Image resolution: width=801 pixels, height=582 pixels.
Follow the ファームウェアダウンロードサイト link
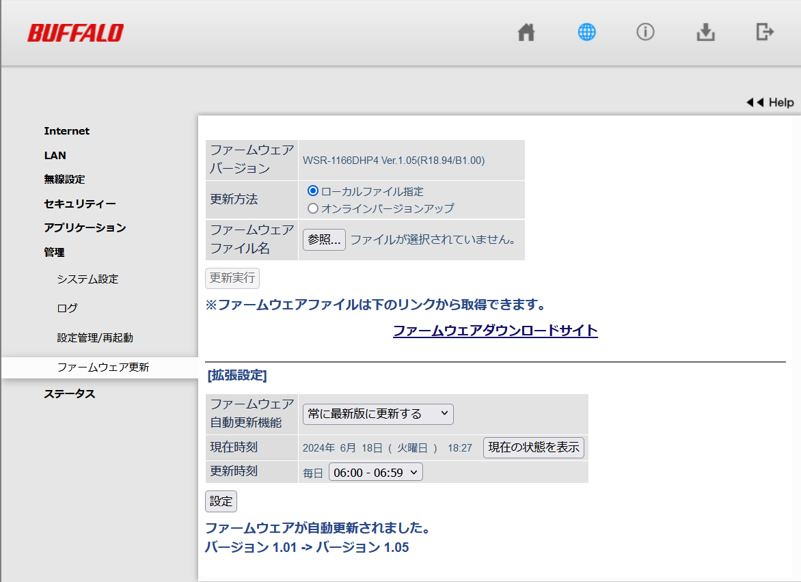click(x=495, y=331)
